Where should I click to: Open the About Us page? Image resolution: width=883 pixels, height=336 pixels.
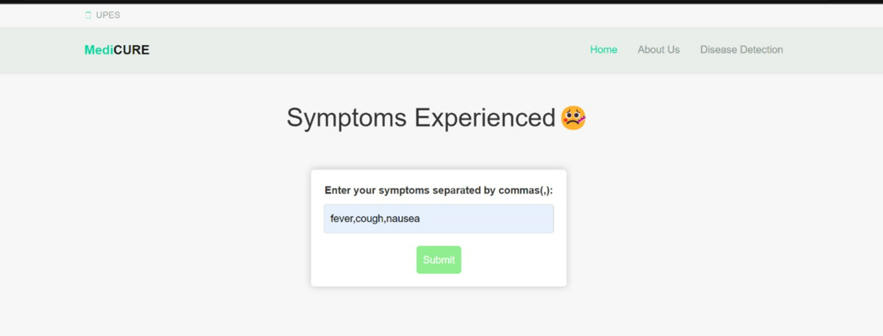click(659, 50)
